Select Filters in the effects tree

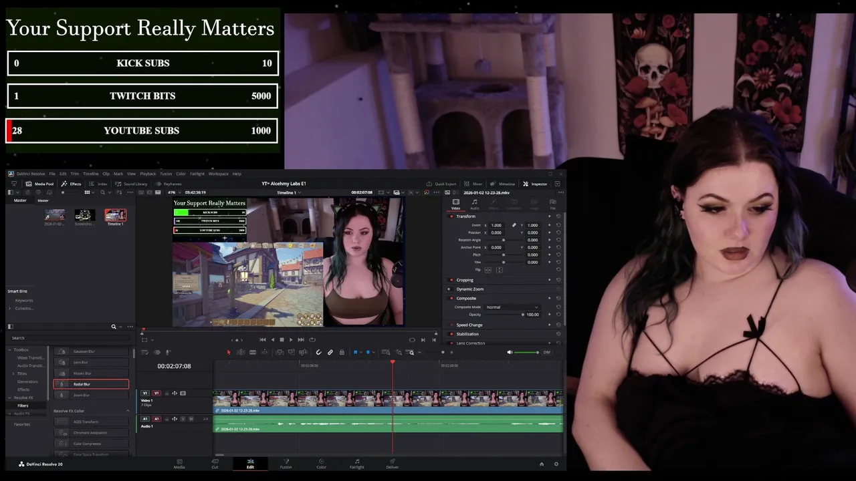click(23, 406)
